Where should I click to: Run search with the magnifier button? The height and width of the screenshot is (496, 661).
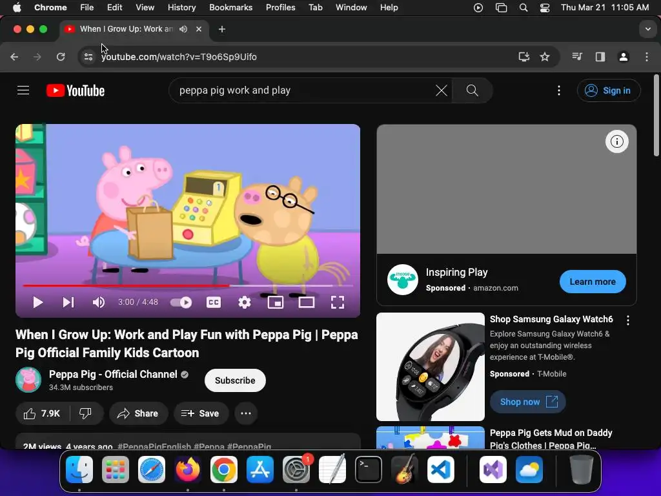[472, 90]
